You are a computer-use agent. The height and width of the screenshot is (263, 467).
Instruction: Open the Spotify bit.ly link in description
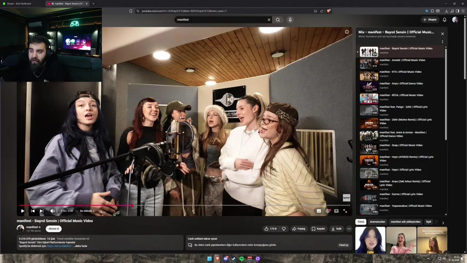click(59, 246)
